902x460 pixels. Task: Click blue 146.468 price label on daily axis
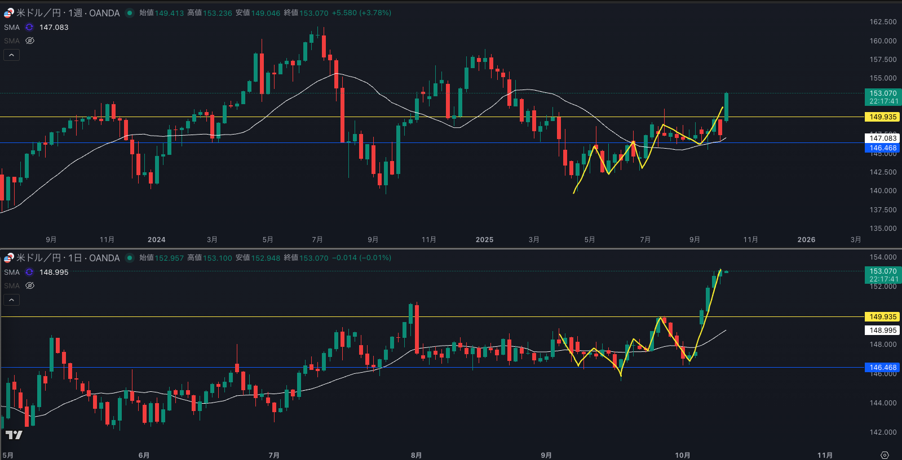[x=882, y=368]
